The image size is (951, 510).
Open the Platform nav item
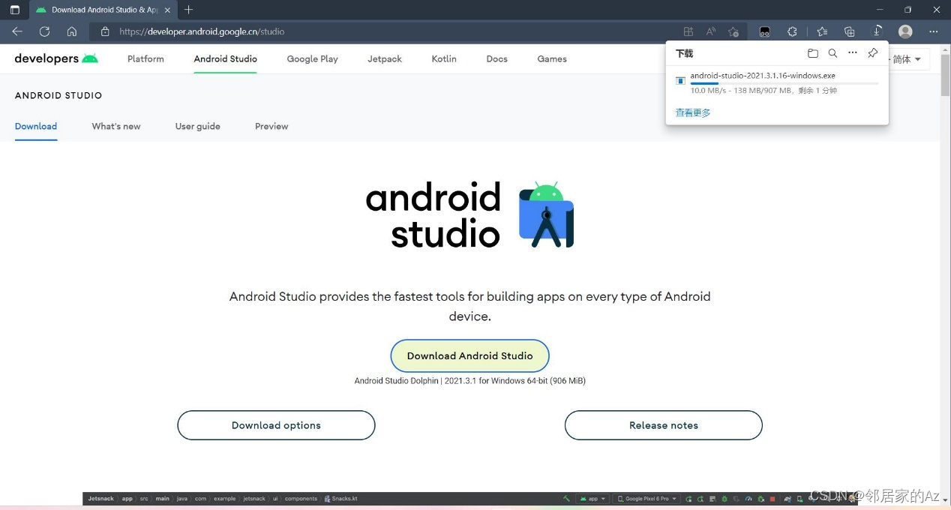(145, 58)
